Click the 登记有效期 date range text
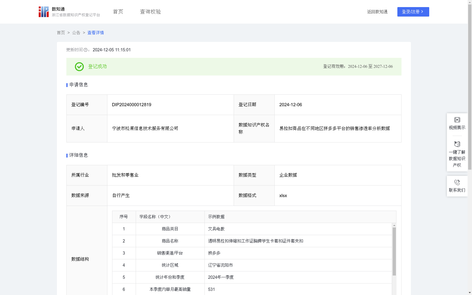The height and width of the screenshot is (295, 472). [x=358, y=67]
